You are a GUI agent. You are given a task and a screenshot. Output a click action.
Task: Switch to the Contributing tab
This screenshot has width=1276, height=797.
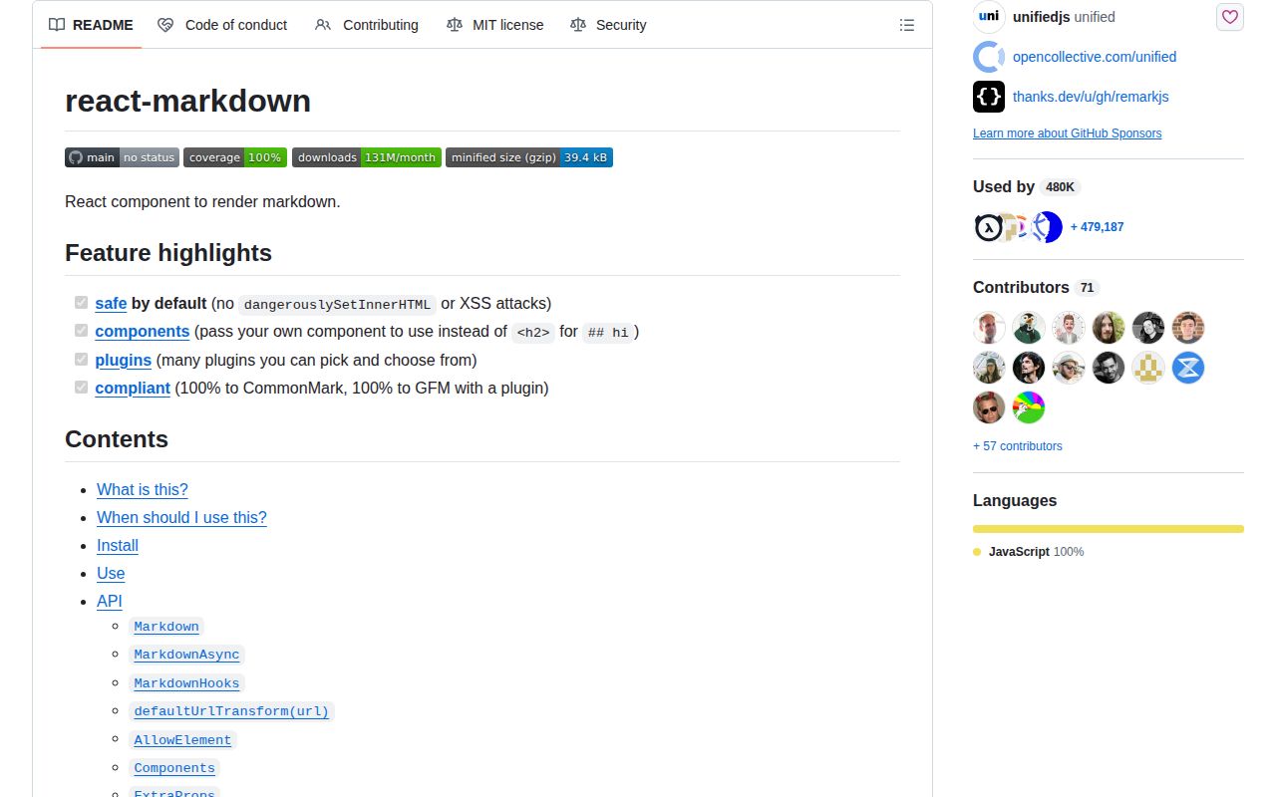pyautogui.click(x=367, y=25)
